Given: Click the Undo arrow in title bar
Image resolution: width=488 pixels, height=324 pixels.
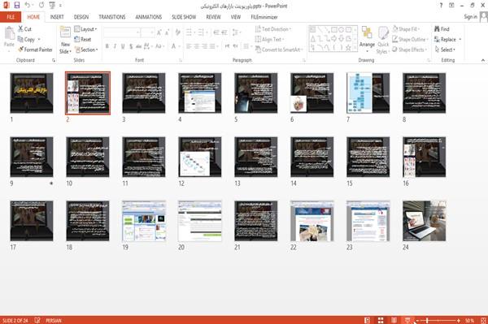Looking at the screenshot, I should point(28,6).
